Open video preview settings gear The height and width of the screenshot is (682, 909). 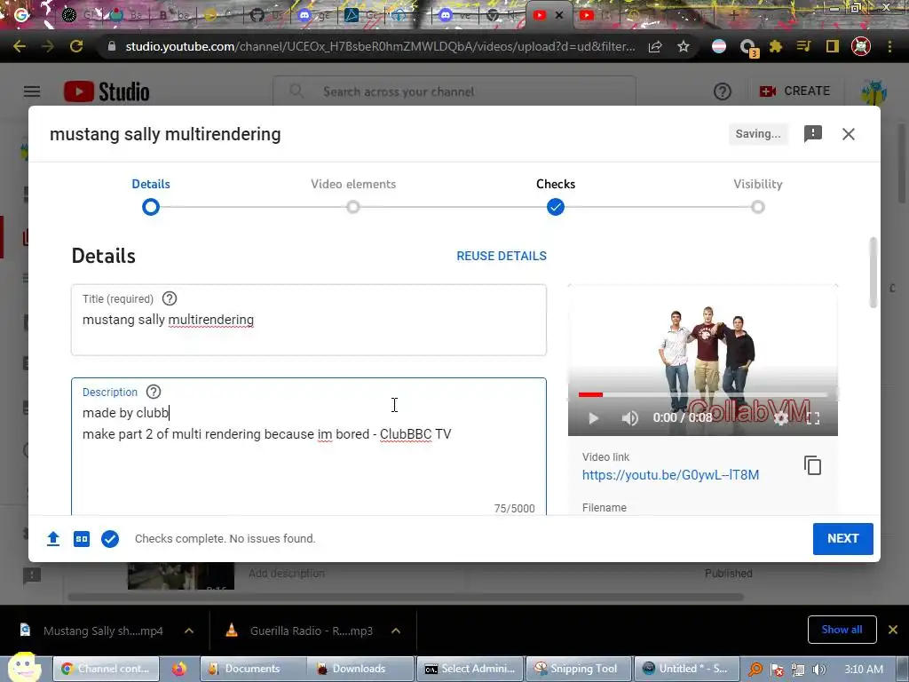(781, 418)
